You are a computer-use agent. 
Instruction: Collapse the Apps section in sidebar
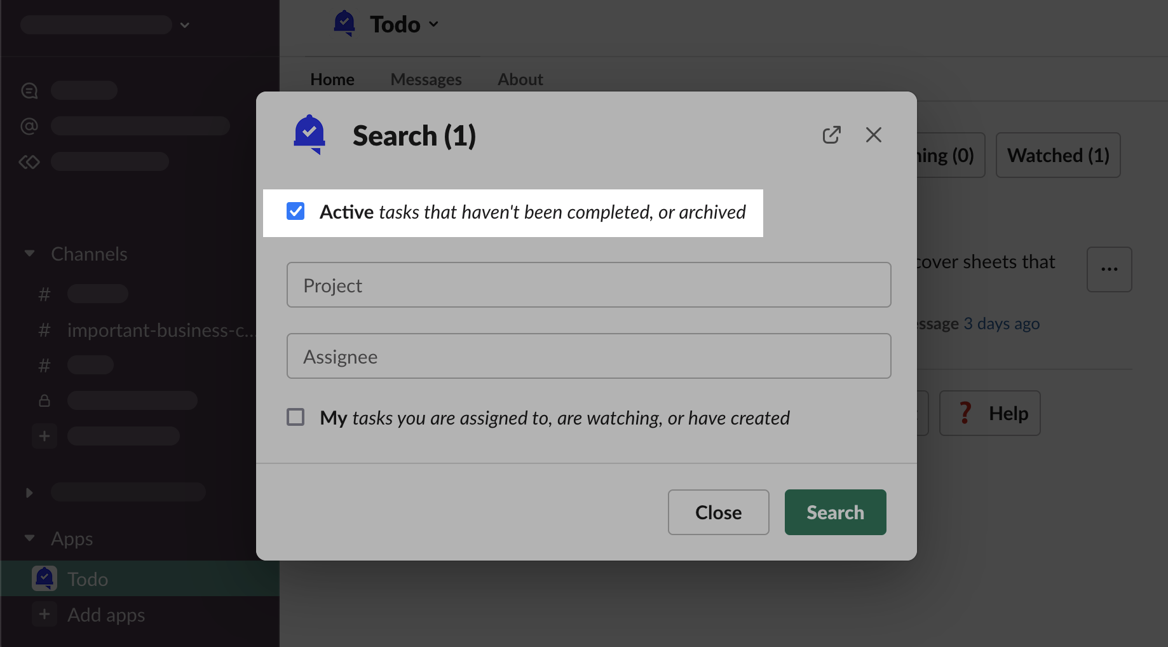pos(29,538)
